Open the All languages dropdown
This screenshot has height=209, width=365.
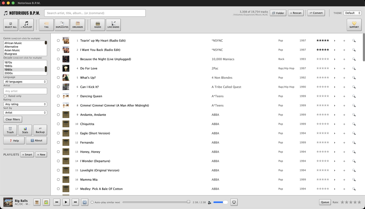tap(25, 82)
